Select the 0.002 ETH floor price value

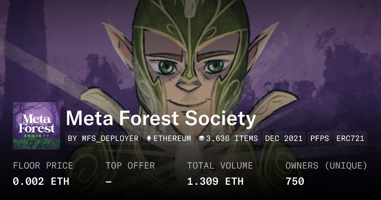point(41,181)
